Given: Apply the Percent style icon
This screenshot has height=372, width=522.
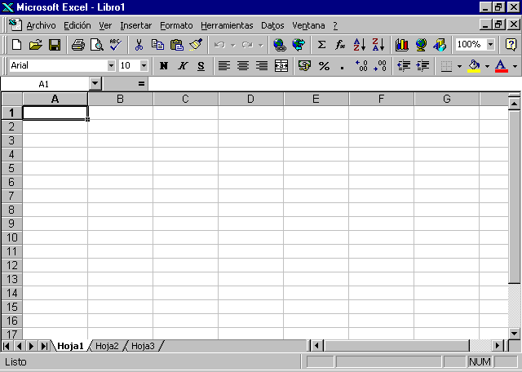Looking at the screenshot, I should [x=324, y=65].
